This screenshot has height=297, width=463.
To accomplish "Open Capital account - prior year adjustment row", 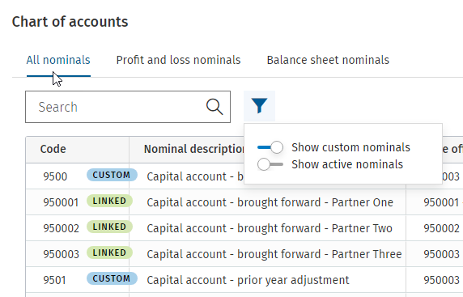I will click(244, 280).
